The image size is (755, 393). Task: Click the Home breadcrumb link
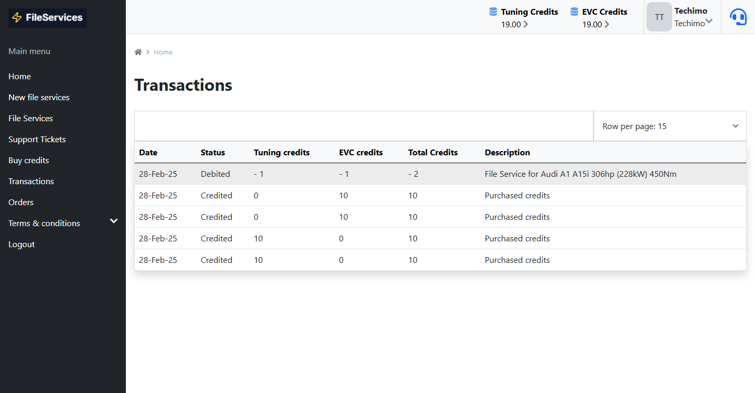[163, 52]
